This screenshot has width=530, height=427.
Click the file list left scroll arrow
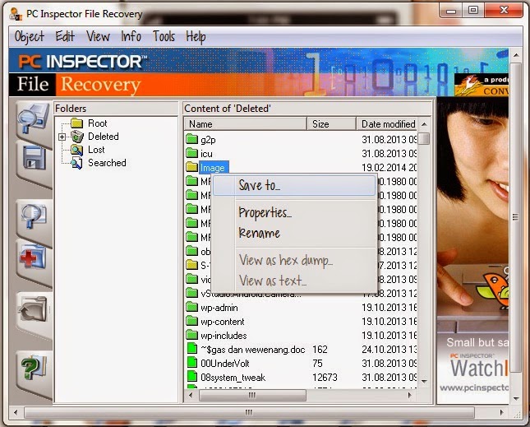(x=191, y=395)
